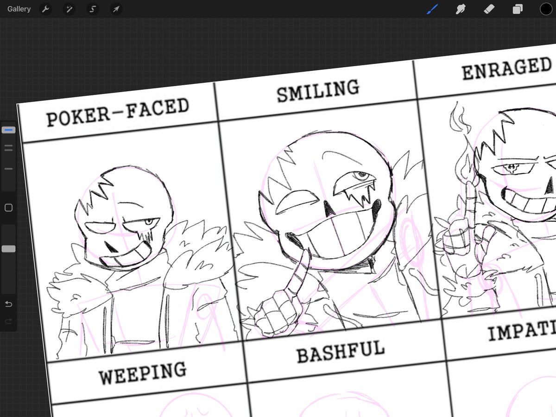
Task: Click the BASHFUL label on canvas
Action: coord(341,352)
